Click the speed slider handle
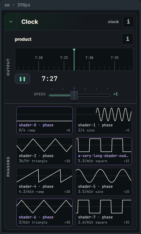The width and height of the screenshot is (141, 234). (x=74, y=95)
